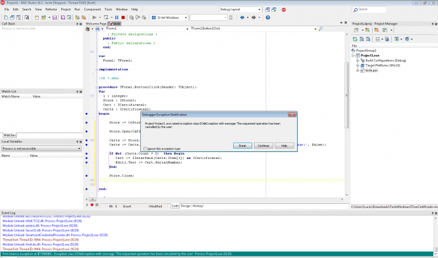The width and height of the screenshot is (438, 258).
Task: Click the Run (green play) toolbar icon
Action: tap(95, 17)
